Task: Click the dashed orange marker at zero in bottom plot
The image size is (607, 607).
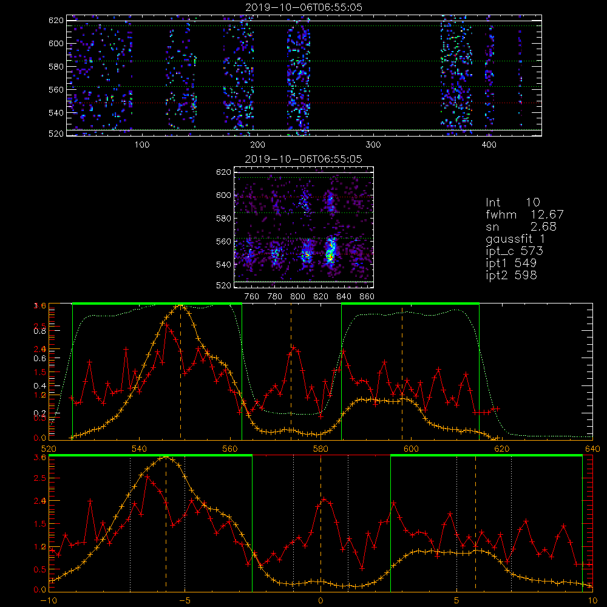Action: click(320, 523)
